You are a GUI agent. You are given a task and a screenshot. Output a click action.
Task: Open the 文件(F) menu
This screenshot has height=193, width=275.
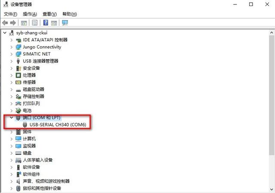click(x=10, y=14)
